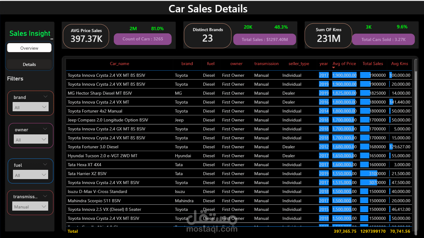The width and height of the screenshot is (424, 238).
Task: Click Tata Harrier XZ BSIV row
Action: (x=239, y=173)
